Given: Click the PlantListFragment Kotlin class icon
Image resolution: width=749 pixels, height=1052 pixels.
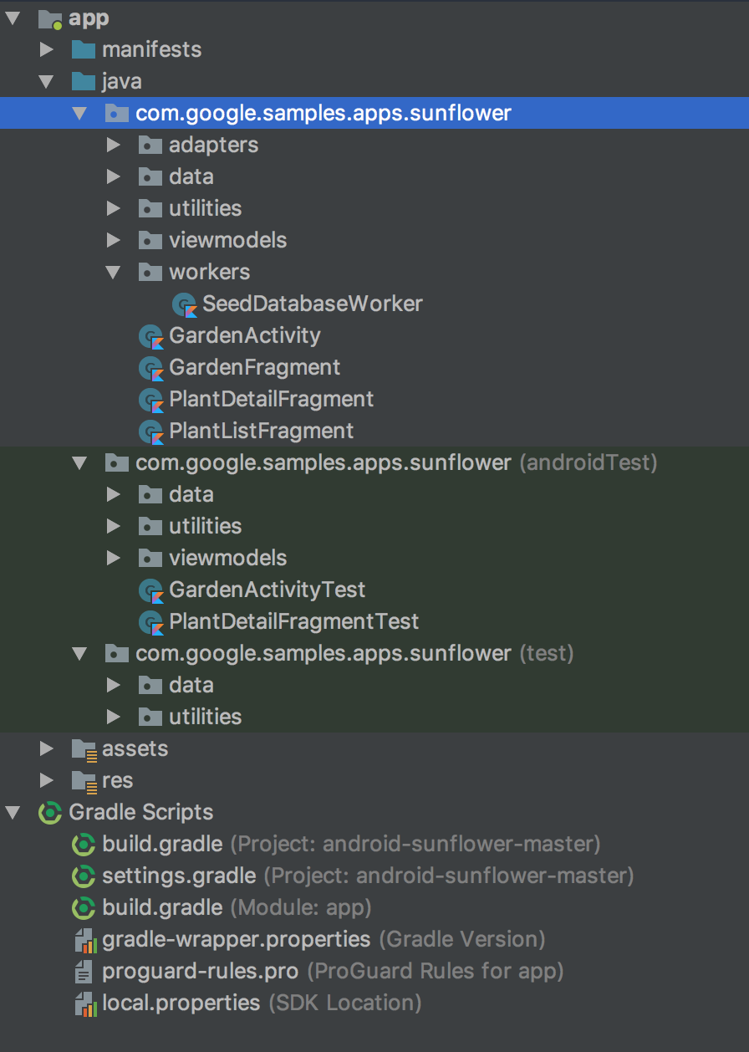Looking at the screenshot, I should tap(150, 432).
